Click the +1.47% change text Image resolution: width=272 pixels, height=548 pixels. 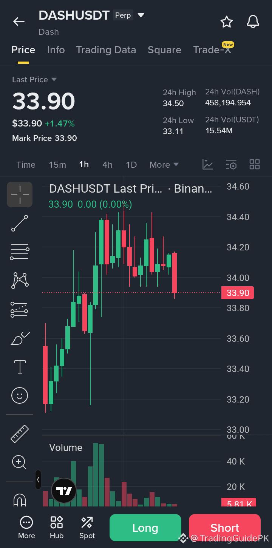(60, 123)
